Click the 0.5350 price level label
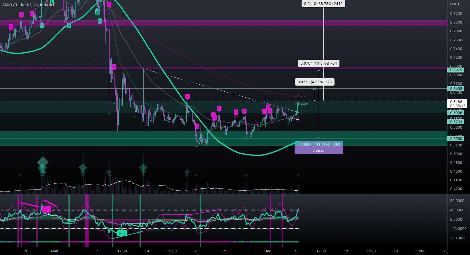Viewport: 470px width, 255px height. (x=456, y=139)
